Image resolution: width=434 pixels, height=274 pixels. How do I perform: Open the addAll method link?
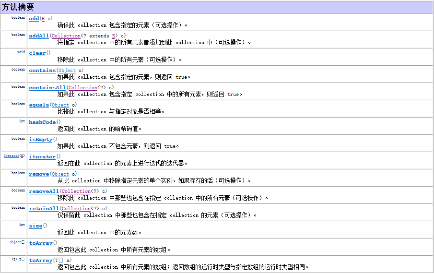coord(39,36)
